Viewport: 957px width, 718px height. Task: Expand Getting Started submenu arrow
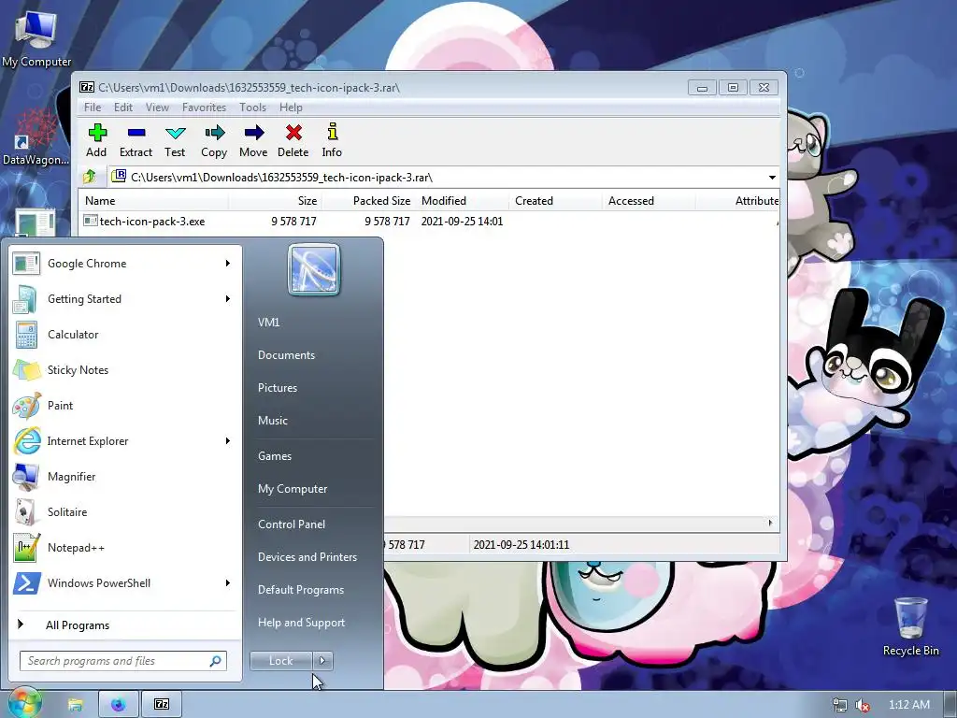[x=228, y=298]
